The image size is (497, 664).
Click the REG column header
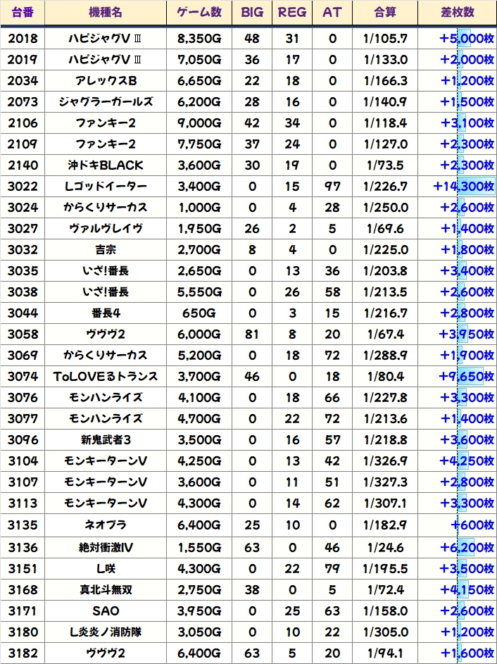click(x=292, y=13)
